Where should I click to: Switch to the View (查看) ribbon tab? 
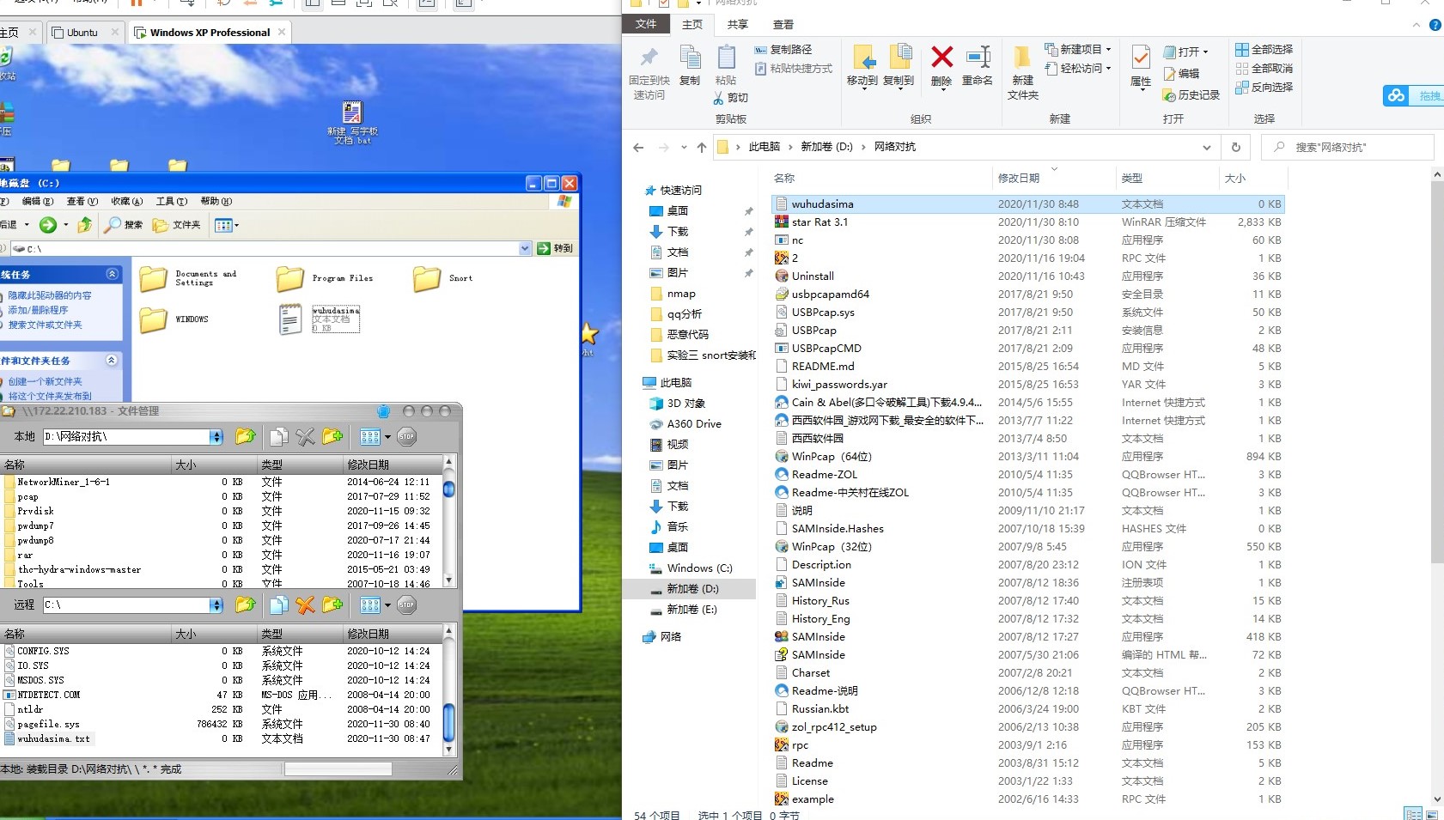[x=783, y=25]
